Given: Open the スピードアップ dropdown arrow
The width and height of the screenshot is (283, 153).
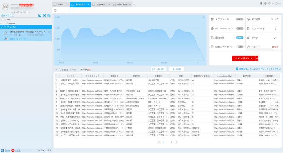Looking at the screenshot, I should click(257, 58).
